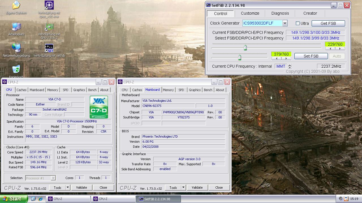This screenshot has width=362, height=203.
Task: Click Validate in CPU-Z mainboard window
Action: pyautogui.click(x=197, y=187)
